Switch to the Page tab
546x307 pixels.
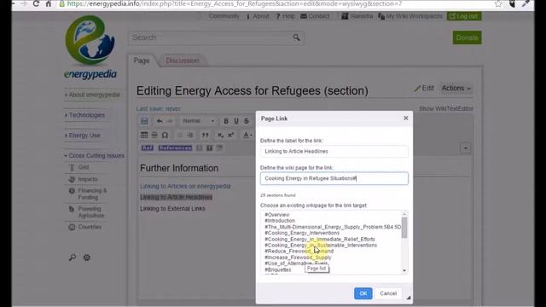click(142, 61)
